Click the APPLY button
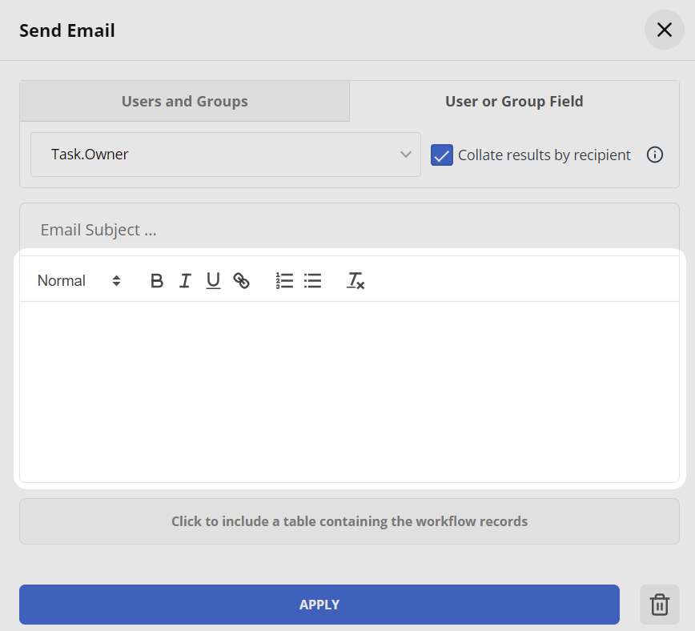The height and width of the screenshot is (631, 695). click(x=319, y=605)
